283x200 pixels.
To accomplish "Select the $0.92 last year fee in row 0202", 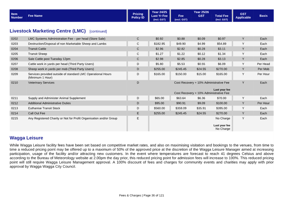I will pyautogui.click(x=159, y=39).
